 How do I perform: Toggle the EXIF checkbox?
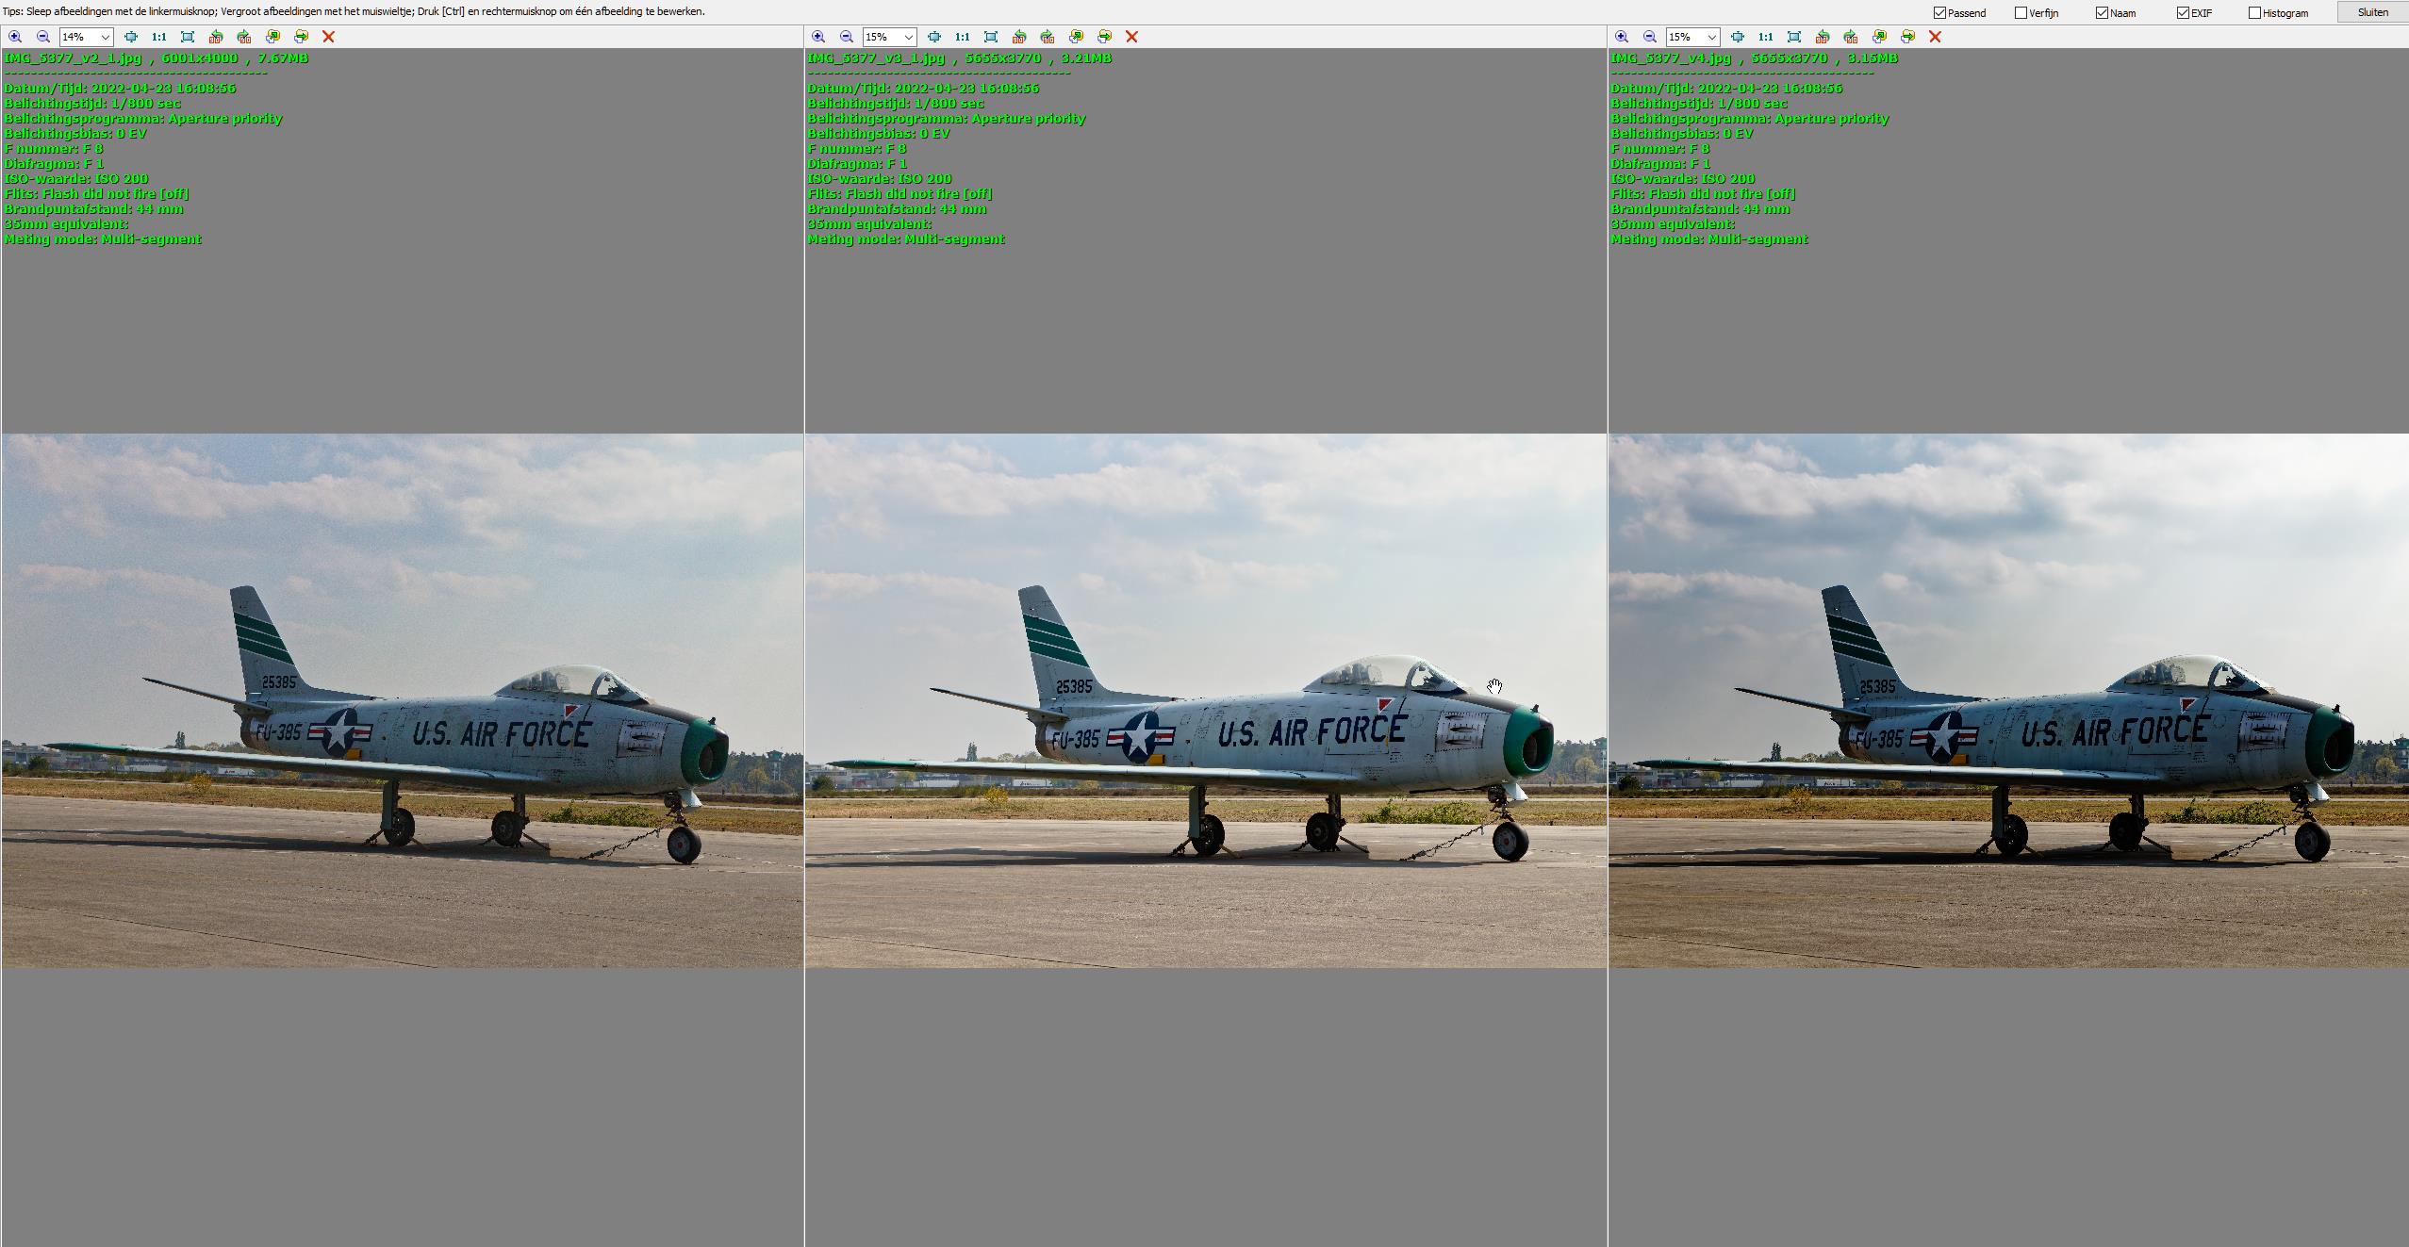[2183, 12]
